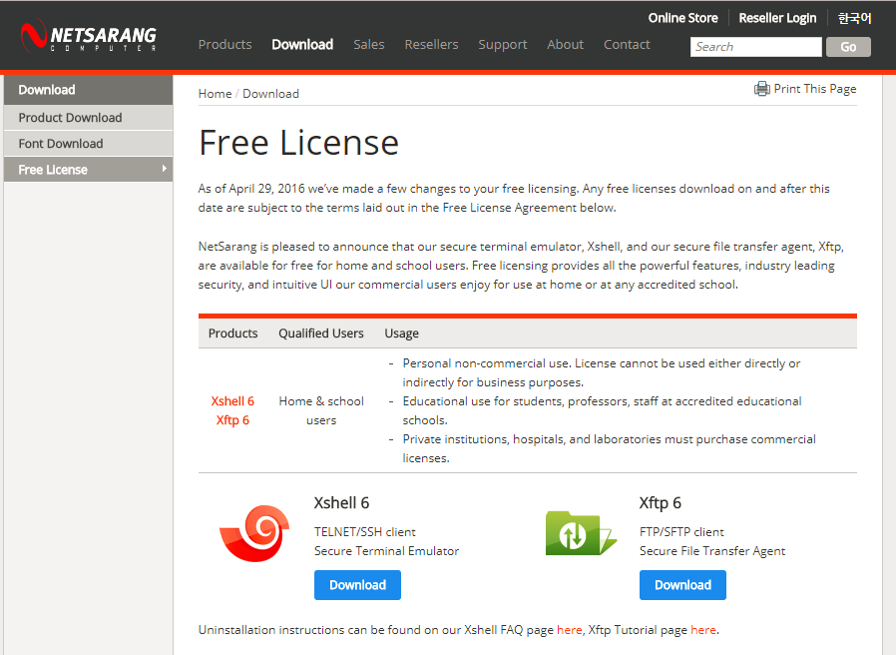
Task: Open the Xftp Tutorial page 'here' link
Action: point(703,630)
